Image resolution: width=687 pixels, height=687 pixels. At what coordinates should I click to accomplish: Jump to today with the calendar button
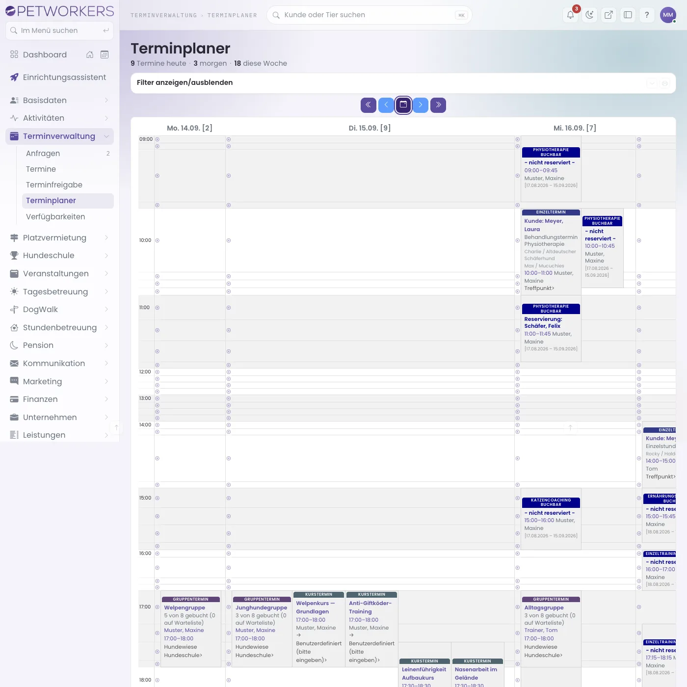pos(403,105)
